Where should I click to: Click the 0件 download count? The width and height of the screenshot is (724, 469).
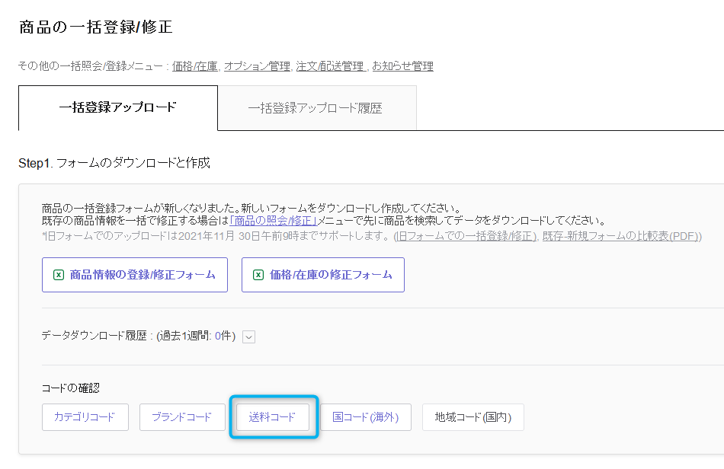coord(223,336)
